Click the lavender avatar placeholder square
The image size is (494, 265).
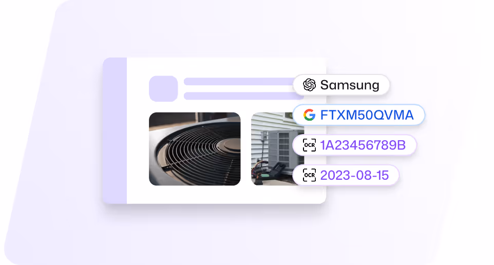163,88
